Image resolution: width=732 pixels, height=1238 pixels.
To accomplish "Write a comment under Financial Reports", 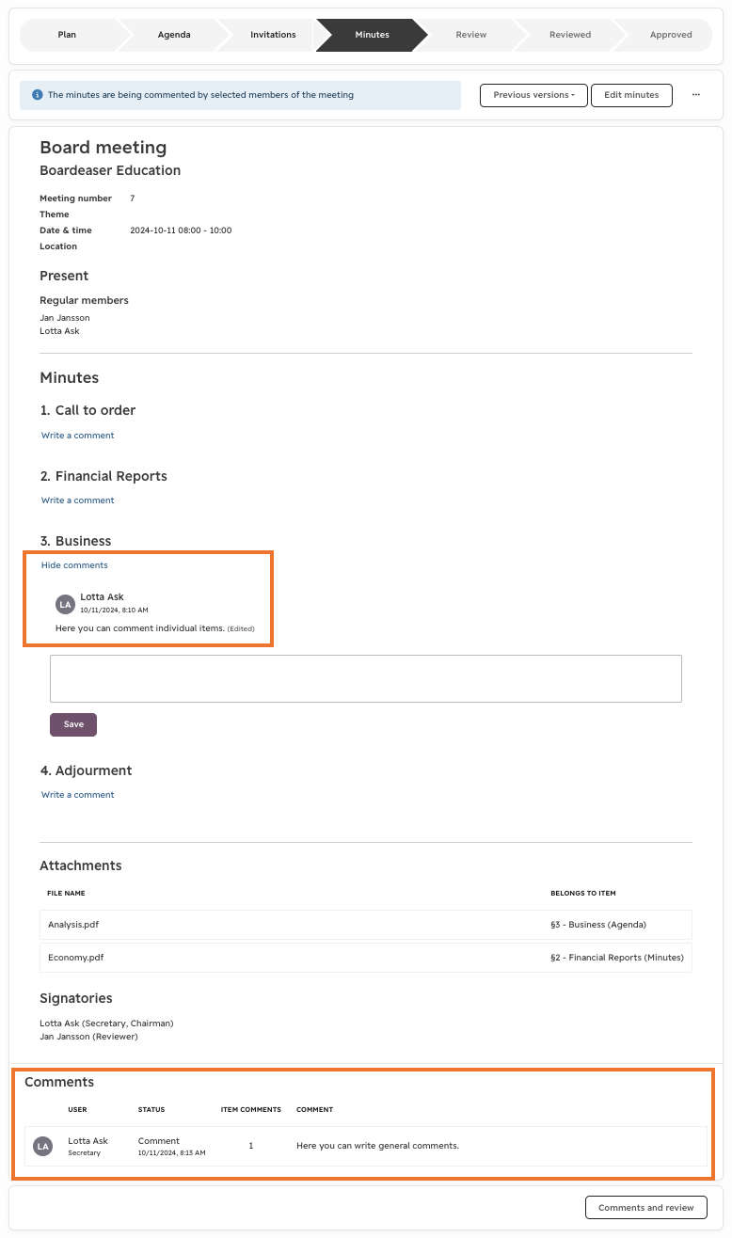I will tap(77, 500).
